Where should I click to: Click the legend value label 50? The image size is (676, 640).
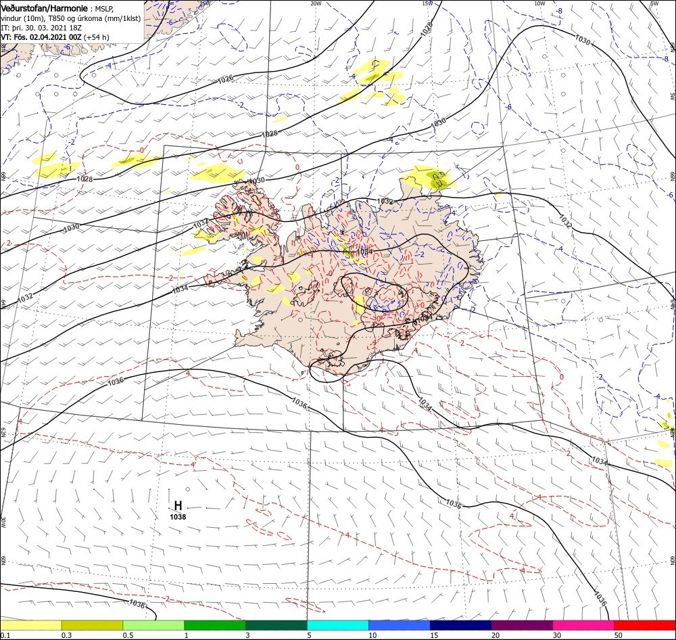[x=619, y=635]
